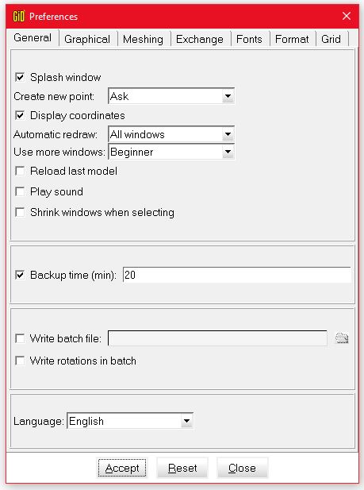
Task: Enable Write batch file checkbox
Action: [x=20, y=338]
